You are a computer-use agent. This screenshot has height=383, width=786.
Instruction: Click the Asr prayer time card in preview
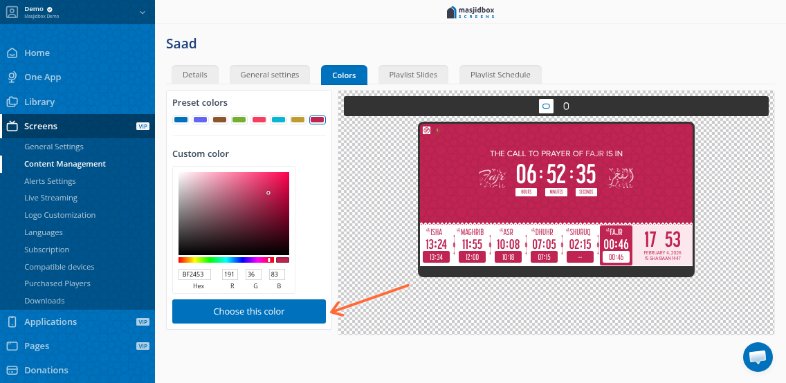click(x=508, y=245)
